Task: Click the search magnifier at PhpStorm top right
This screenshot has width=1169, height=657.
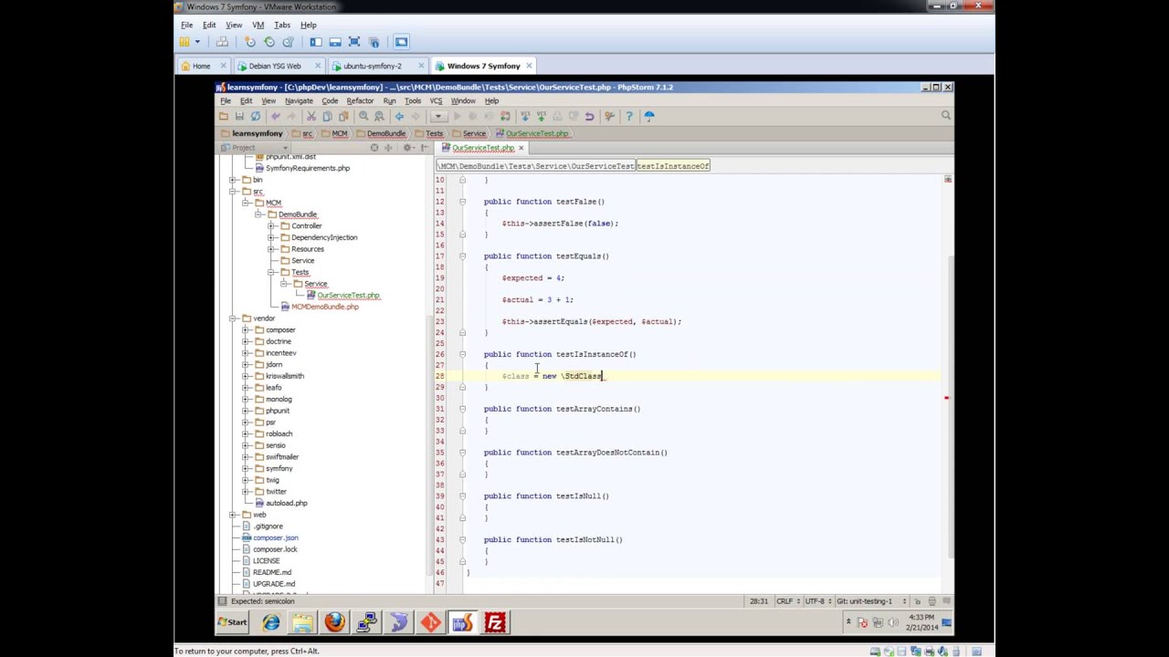Action: coord(945,116)
